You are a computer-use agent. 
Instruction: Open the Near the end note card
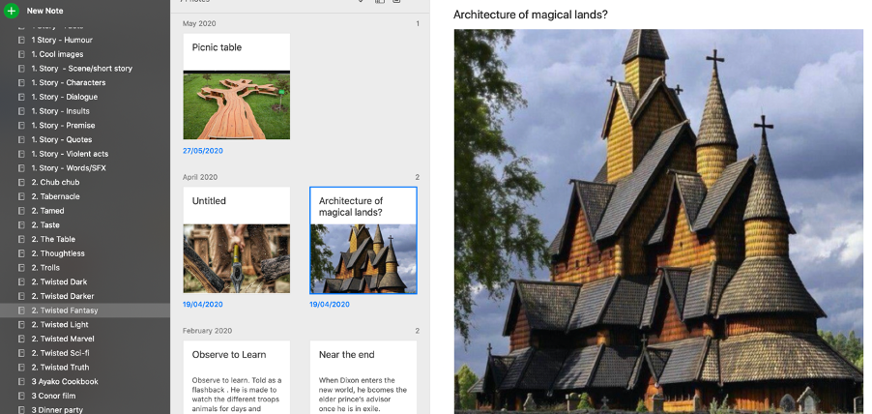(363, 377)
